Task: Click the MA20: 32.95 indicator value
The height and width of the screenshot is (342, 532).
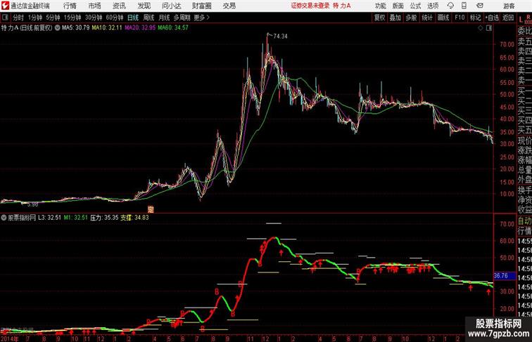Action: (140, 28)
